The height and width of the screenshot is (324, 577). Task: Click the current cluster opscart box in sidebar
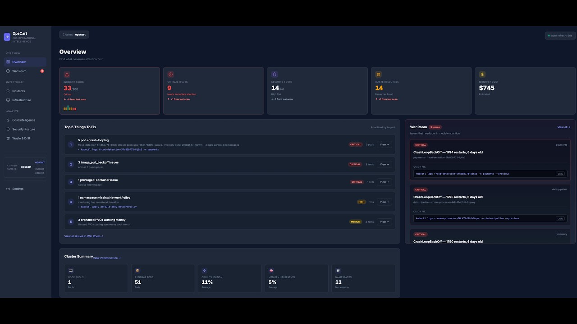[x=26, y=166]
